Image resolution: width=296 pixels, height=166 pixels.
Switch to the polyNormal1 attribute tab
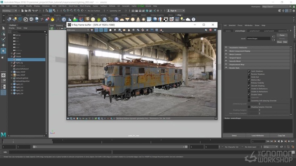254,31
